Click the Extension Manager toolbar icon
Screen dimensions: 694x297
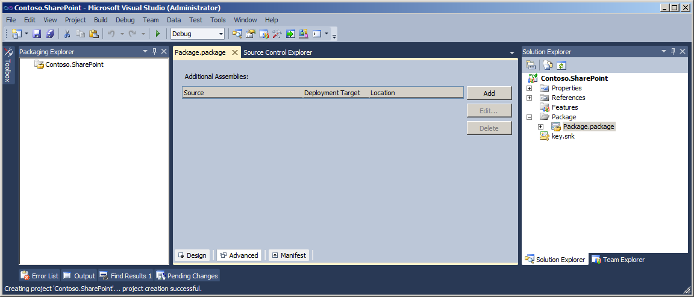(303, 34)
